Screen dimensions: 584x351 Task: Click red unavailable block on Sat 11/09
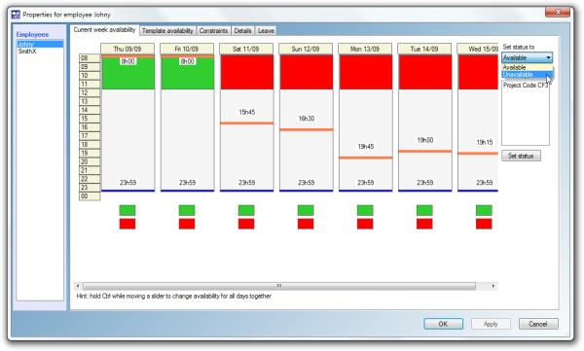click(246, 72)
